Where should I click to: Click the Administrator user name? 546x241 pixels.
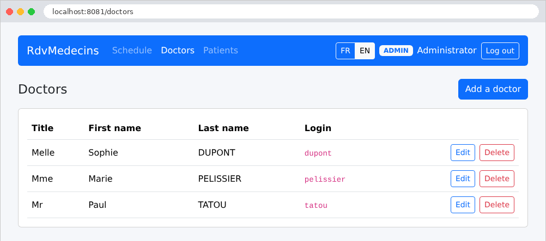tap(447, 51)
